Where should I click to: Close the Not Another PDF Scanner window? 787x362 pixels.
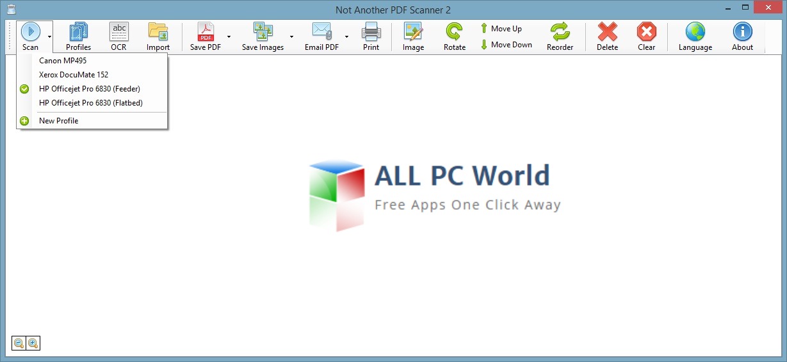coord(768,8)
